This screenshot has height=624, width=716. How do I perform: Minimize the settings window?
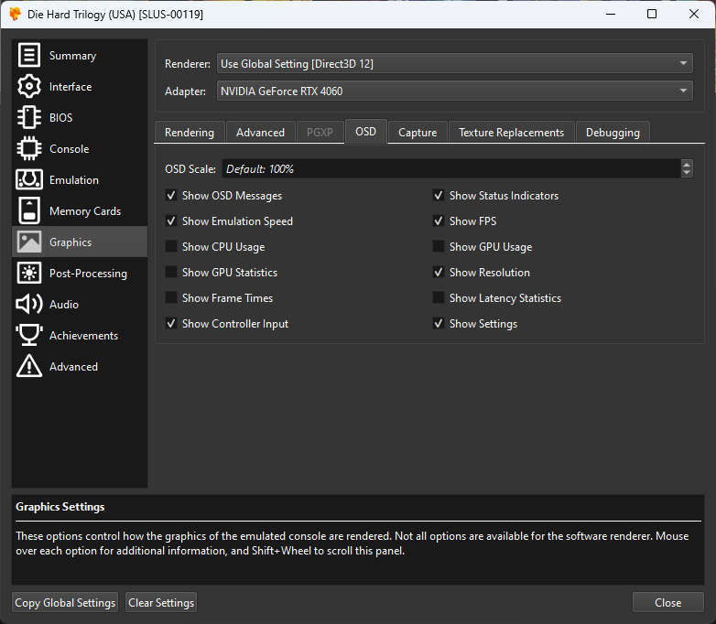point(611,14)
